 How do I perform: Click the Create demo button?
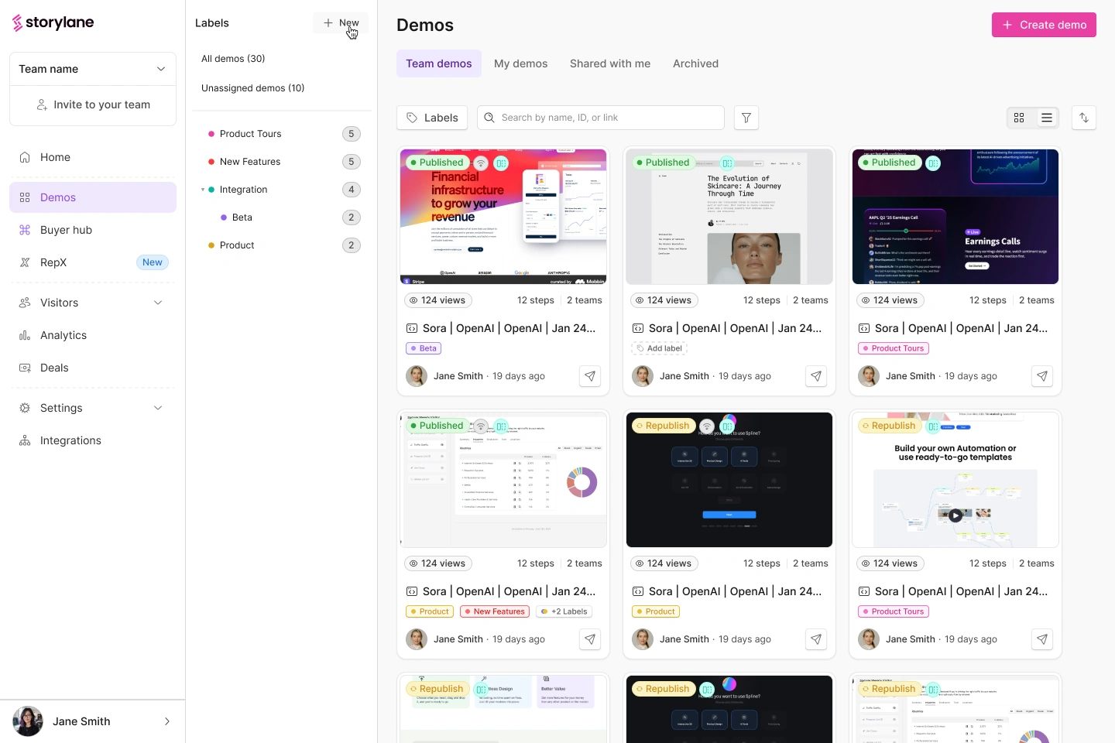[1044, 25]
